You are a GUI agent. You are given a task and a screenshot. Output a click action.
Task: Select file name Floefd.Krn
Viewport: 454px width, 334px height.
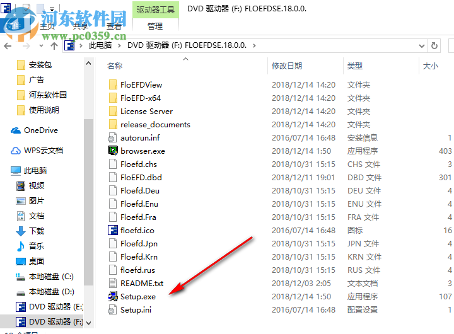139,257
